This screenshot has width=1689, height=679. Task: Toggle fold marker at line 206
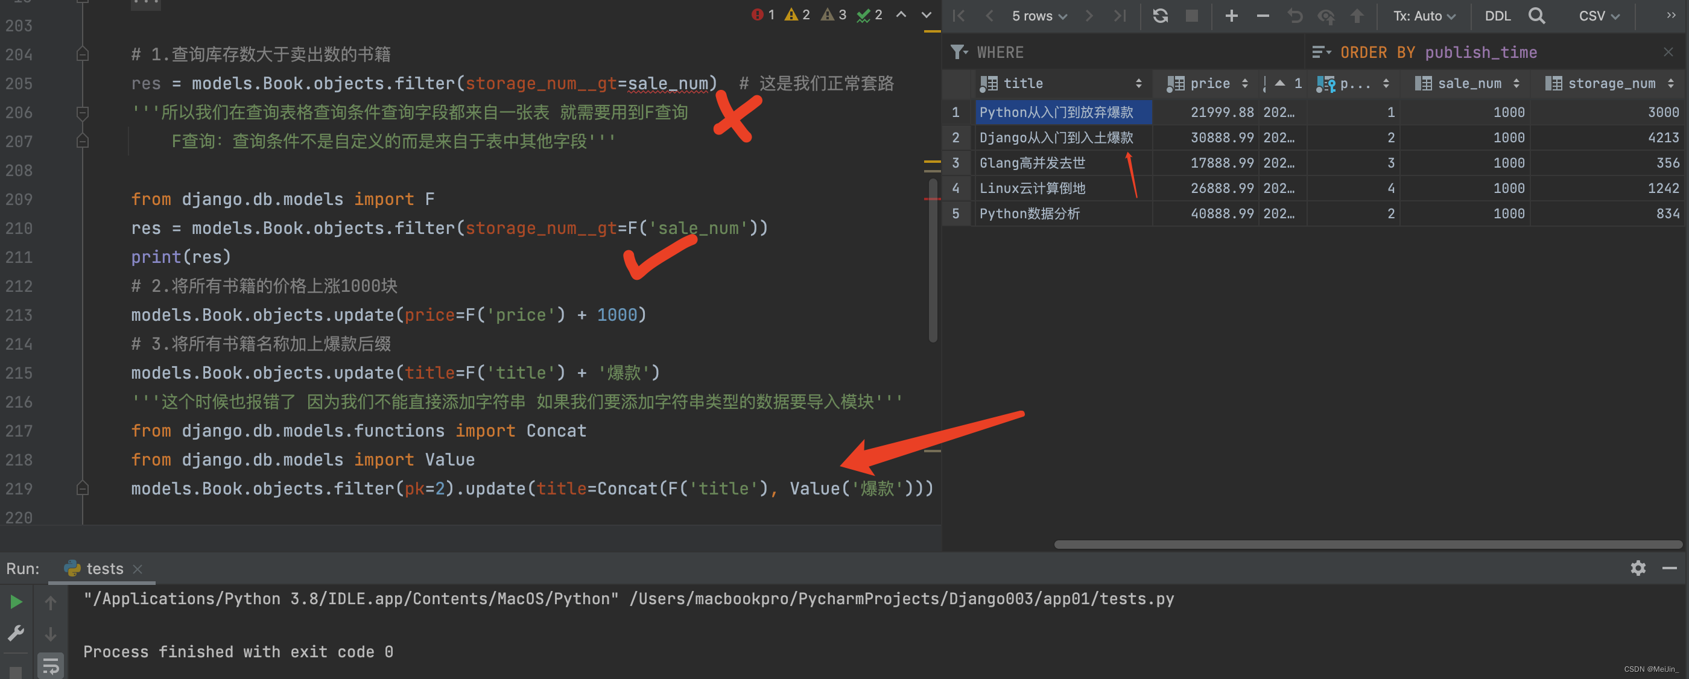[83, 113]
